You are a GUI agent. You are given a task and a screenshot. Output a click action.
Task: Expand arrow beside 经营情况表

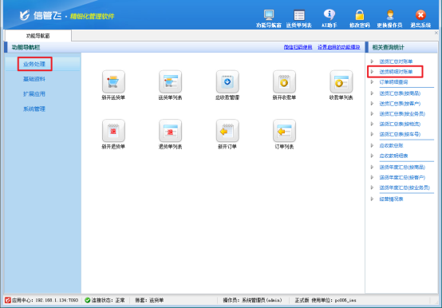coord(372,199)
